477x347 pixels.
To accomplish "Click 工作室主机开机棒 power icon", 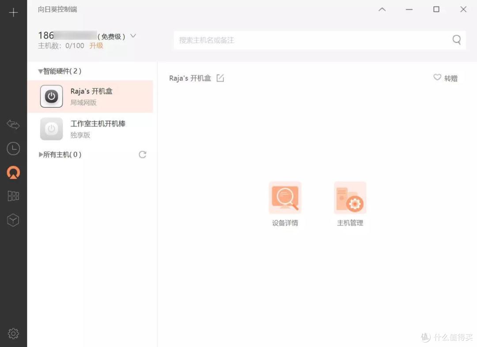I will coord(51,129).
